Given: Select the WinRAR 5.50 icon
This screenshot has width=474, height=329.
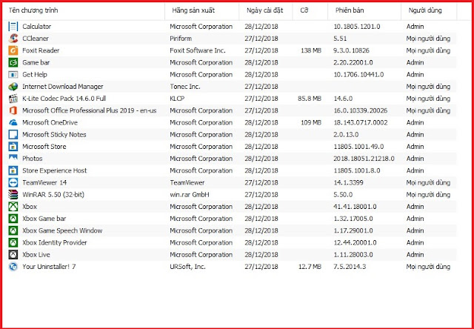Looking at the screenshot, I should 13,194.
